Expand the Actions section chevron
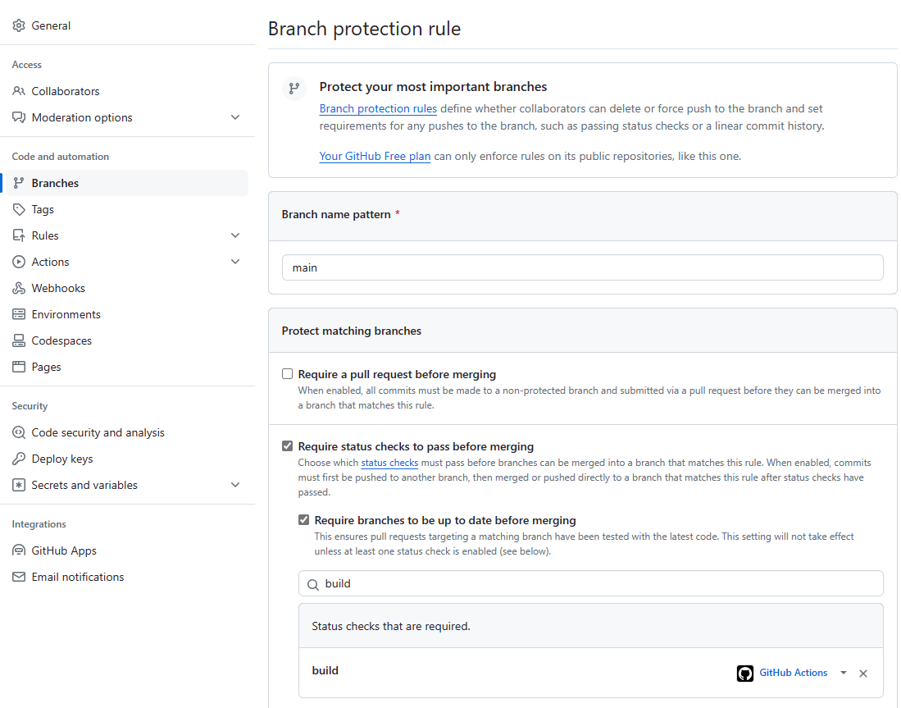901x708 pixels. pyautogui.click(x=235, y=262)
